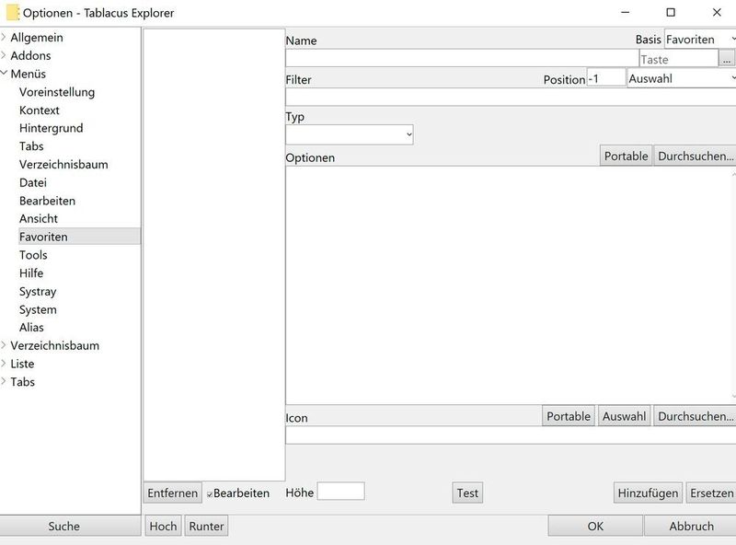Select Voreinstellung under Menüs
Screen dimensions: 736x545
57,92
